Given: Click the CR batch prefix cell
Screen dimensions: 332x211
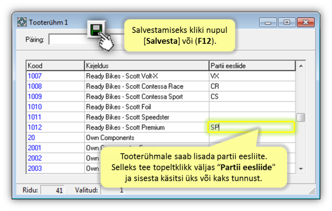Looking at the screenshot, I should [x=252, y=86].
